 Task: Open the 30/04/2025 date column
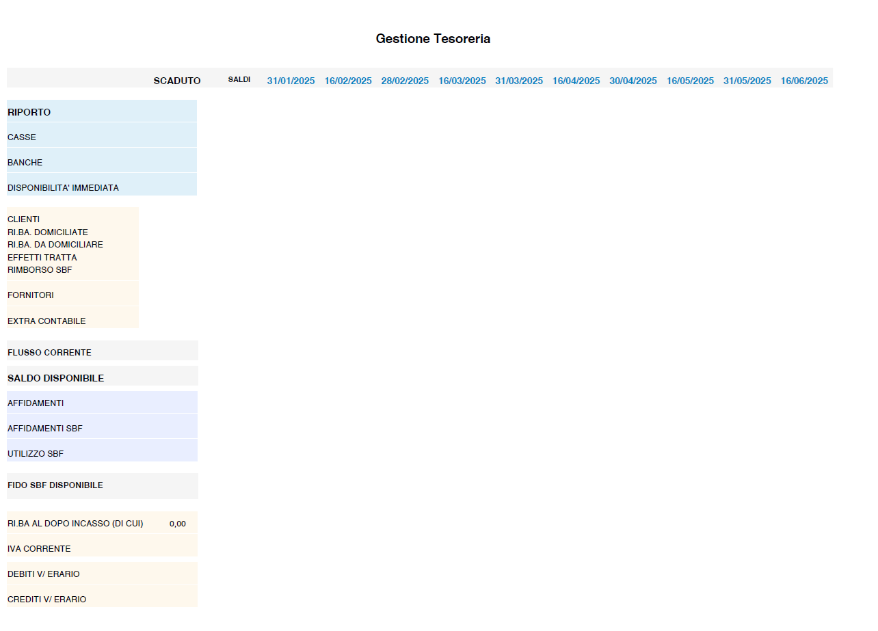(x=633, y=81)
